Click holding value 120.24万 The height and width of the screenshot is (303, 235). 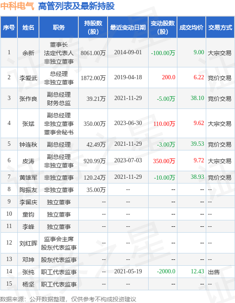pos(94,178)
